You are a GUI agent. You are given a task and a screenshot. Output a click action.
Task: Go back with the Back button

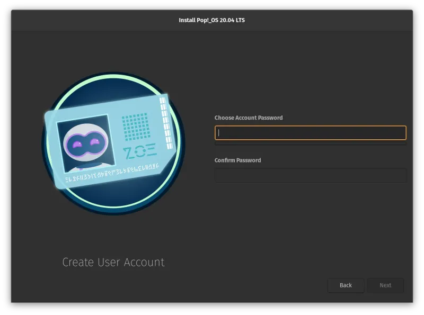pos(346,285)
